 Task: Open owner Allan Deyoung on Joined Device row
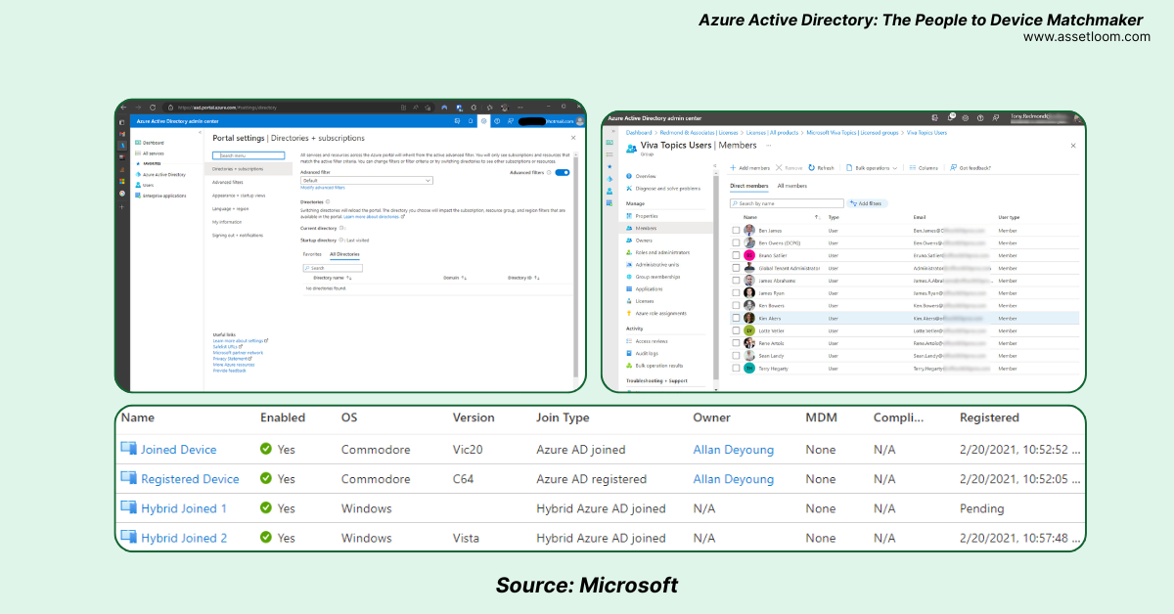pos(734,450)
